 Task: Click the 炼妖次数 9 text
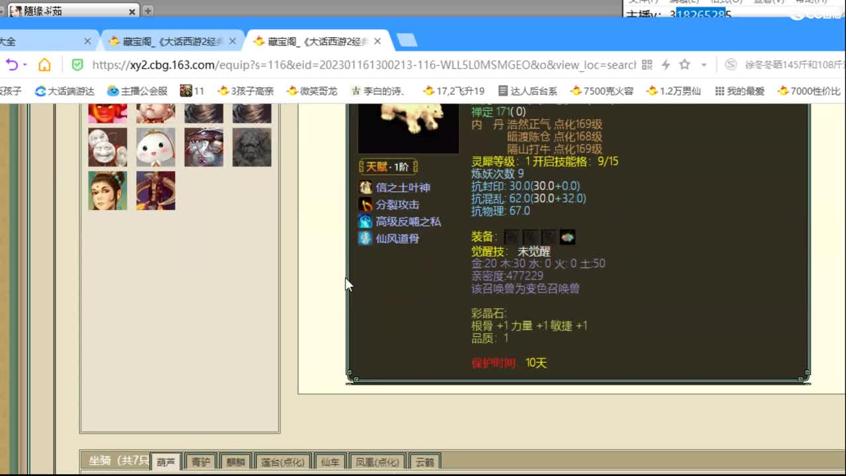pos(498,174)
